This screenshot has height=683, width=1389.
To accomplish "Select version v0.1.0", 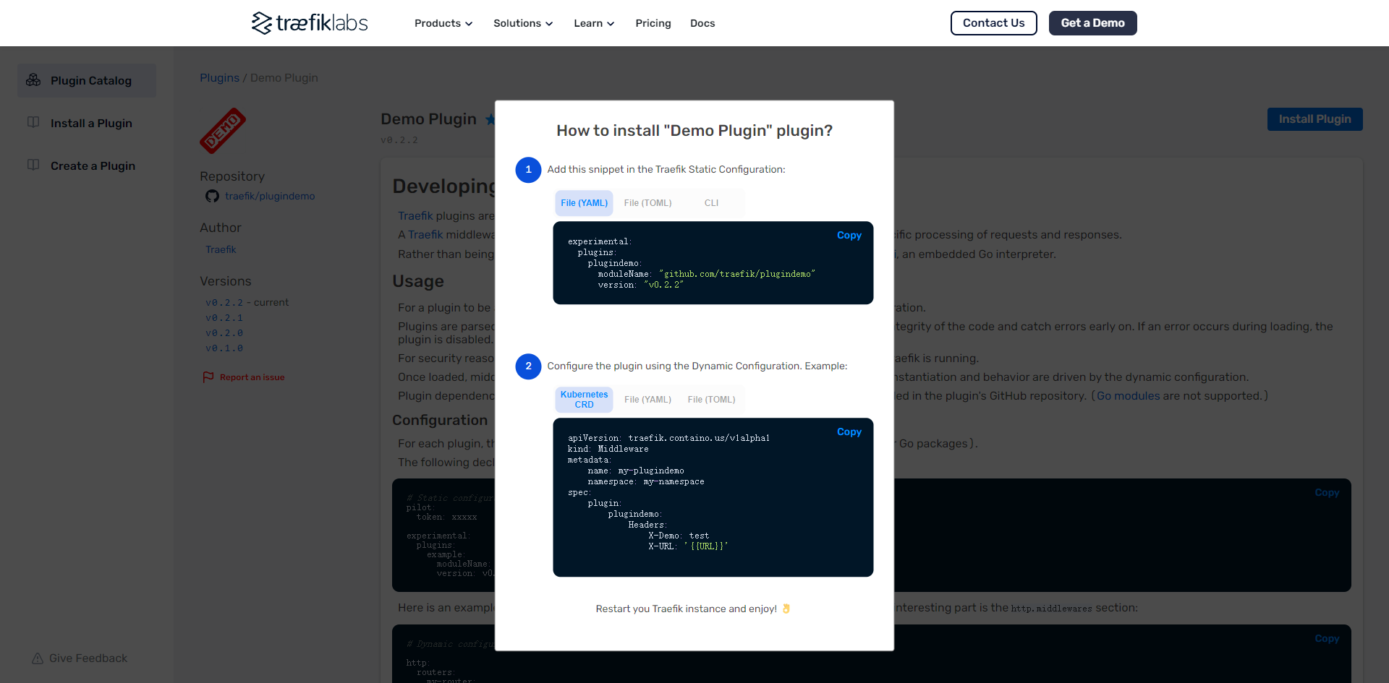I will pos(224,348).
